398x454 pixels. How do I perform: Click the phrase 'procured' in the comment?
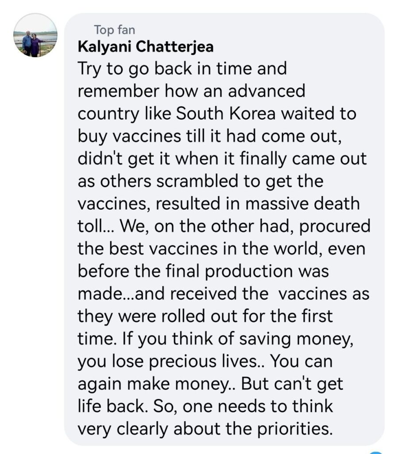point(335,227)
